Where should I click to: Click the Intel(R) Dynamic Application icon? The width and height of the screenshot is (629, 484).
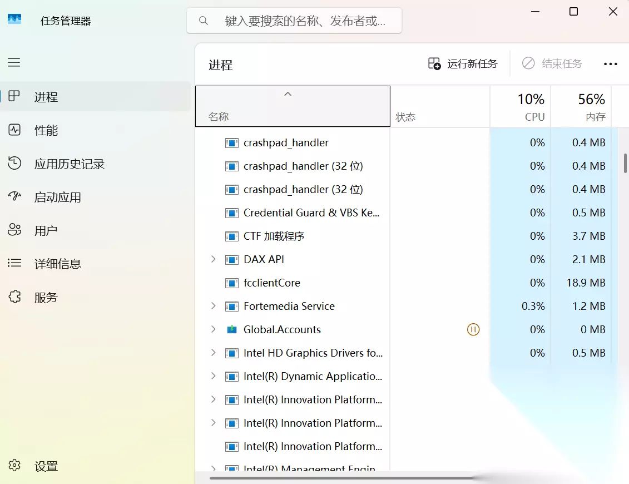point(232,377)
